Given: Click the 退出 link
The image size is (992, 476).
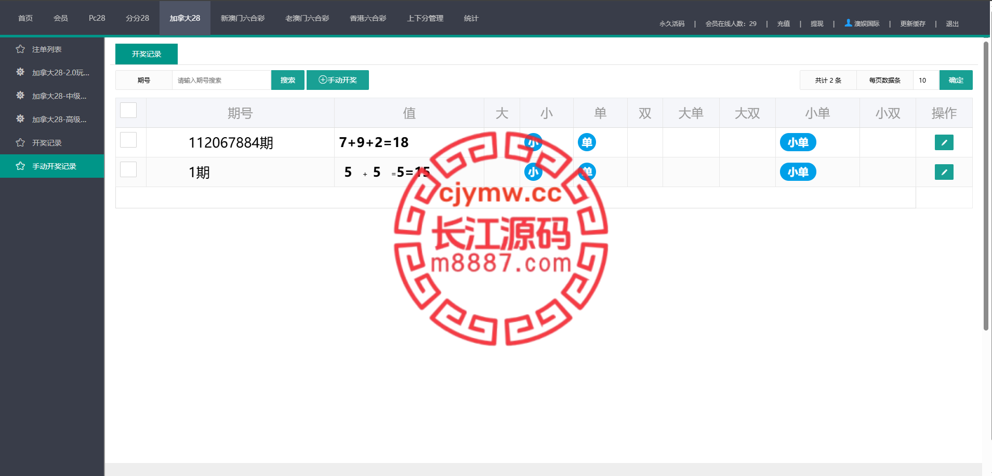Looking at the screenshot, I should tap(952, 24).
